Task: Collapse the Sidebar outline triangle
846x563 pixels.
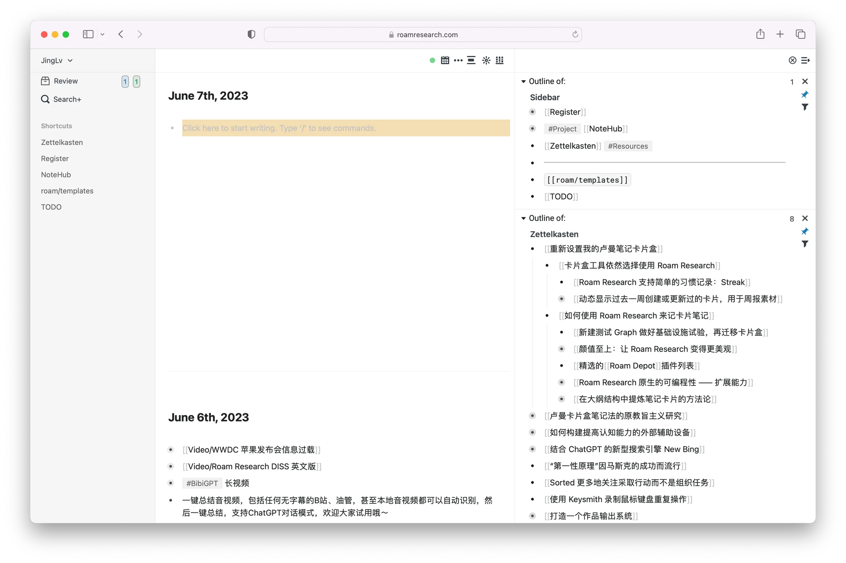Action: click(x=523, y=82)
